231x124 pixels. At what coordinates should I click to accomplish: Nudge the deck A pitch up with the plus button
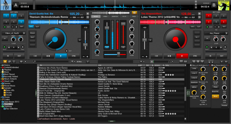87,56
